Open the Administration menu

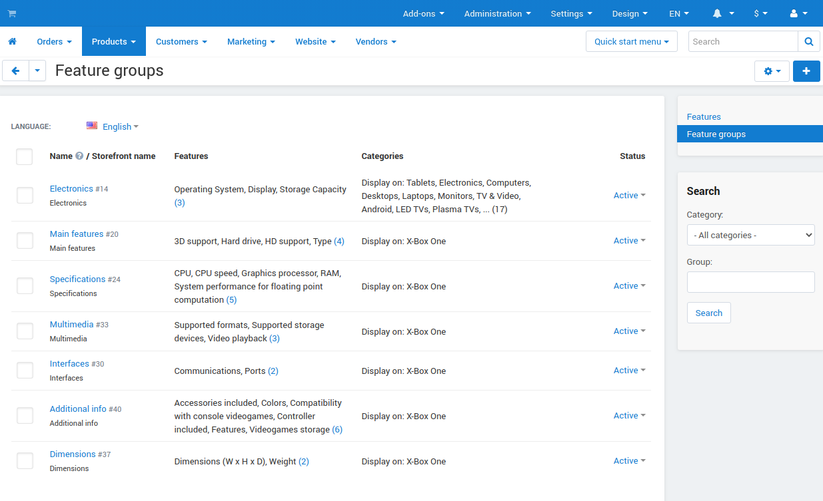[498, 13]
